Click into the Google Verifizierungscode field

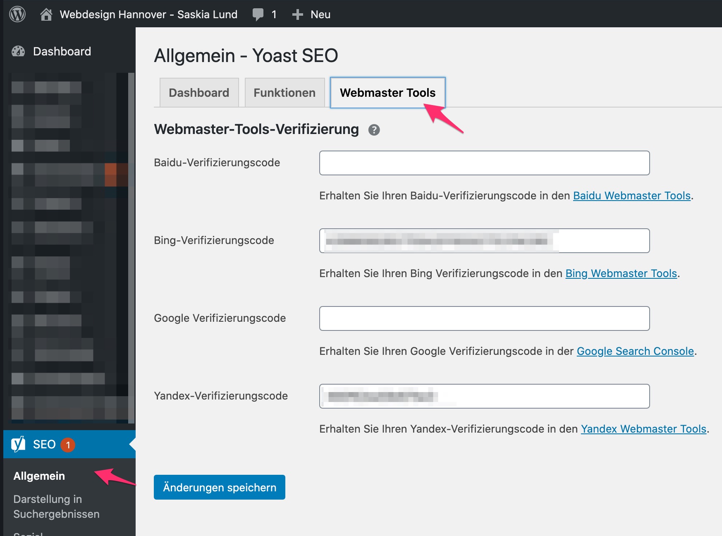pyautogui.click(x=485, y=318)
